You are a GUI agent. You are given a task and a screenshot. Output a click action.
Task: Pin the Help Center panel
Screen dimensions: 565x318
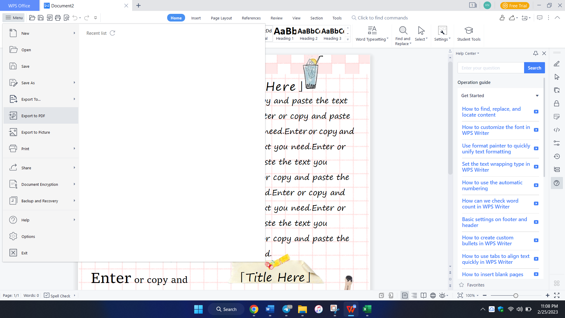tap(536, 53)
